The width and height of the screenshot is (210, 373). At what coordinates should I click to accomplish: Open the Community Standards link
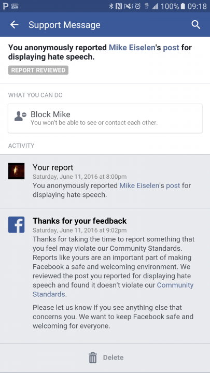(113, 290)
